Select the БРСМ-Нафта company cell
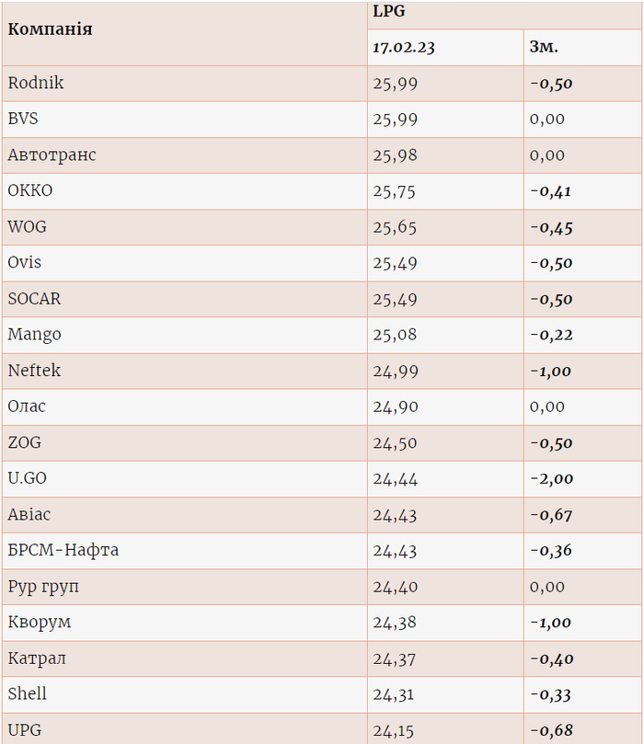The height and width of the screenshot is (744, 644). tap(63, 551)
